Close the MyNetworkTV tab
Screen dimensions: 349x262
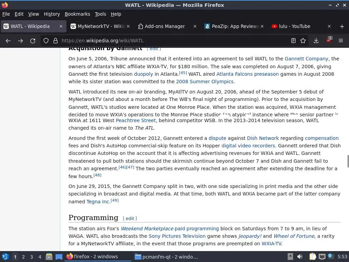point(128,26)
